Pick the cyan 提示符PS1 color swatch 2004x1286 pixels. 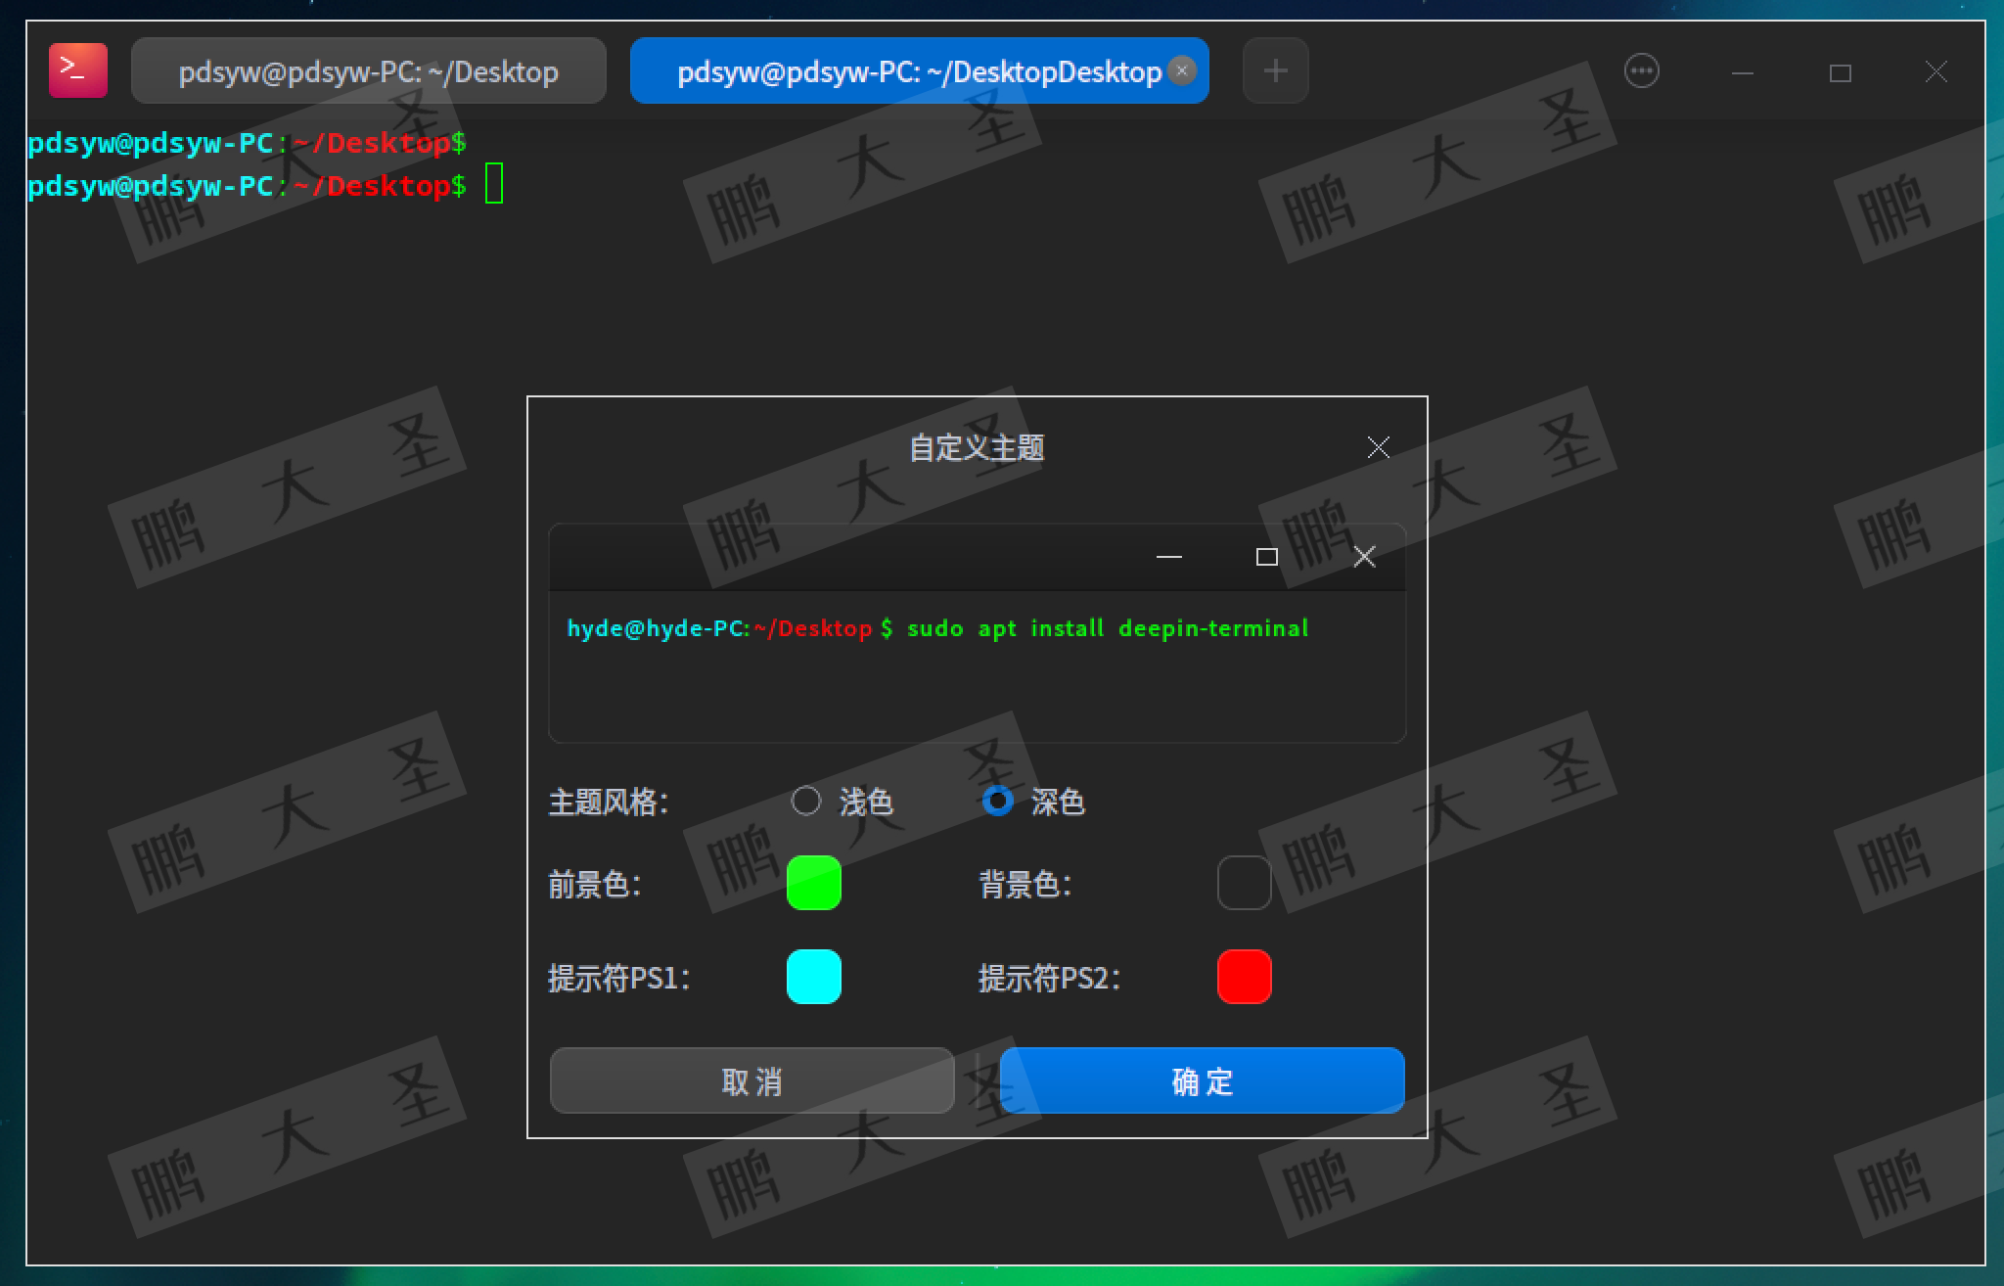(813, 977)
